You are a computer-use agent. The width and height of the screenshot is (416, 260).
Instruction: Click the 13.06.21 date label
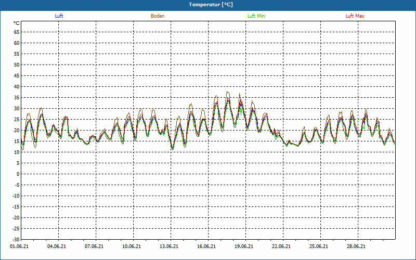pyautogui.click(x=169, y=246)
